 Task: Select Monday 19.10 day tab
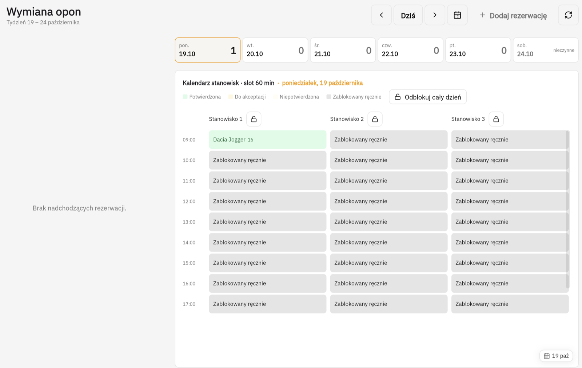208,50
